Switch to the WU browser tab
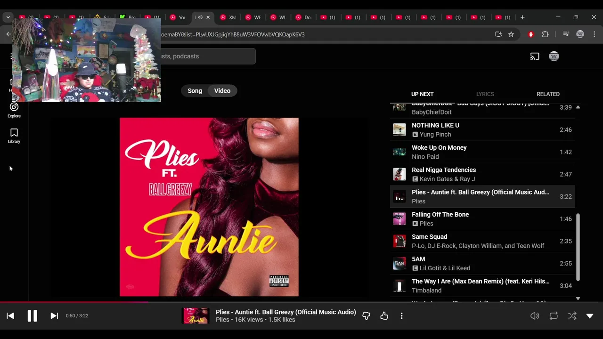This screenshot has height=339, width=603. [x=278, y=17]
